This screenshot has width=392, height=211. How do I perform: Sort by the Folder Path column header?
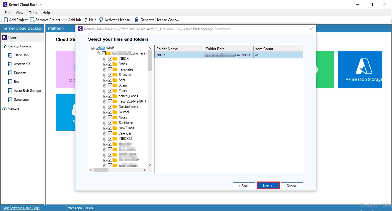pyautogui.click(x=229, y=49)
